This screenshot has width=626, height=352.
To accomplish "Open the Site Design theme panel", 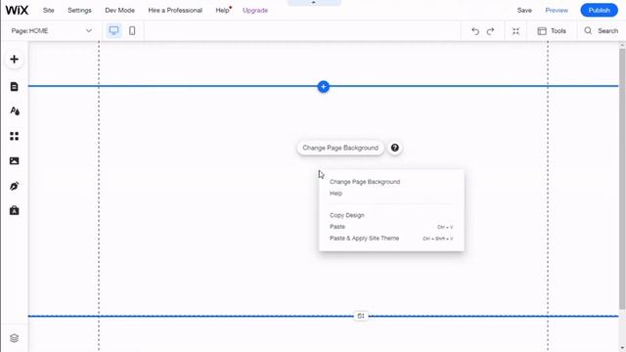I will (15, 110).
